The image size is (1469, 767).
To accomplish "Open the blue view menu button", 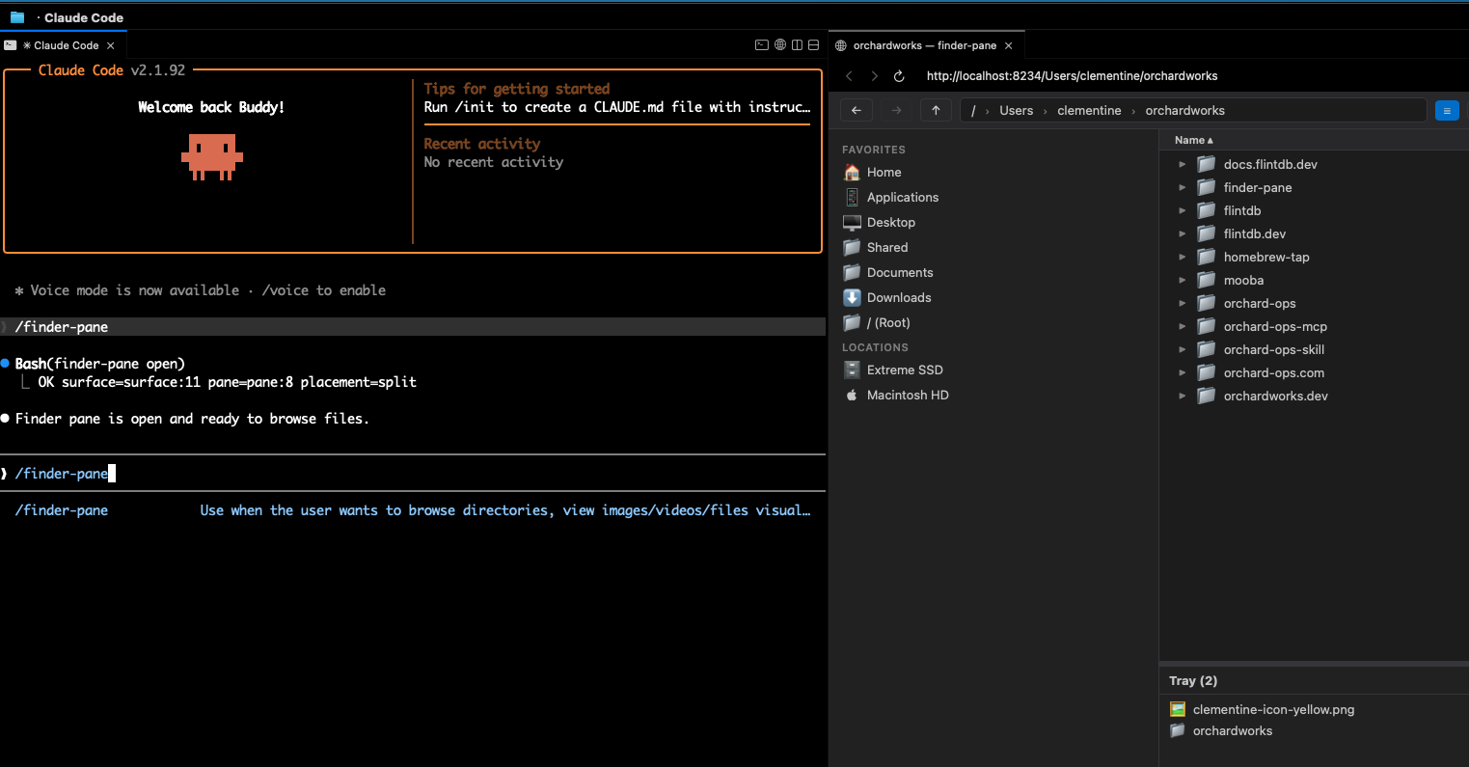I will [x=1447, y=110].
